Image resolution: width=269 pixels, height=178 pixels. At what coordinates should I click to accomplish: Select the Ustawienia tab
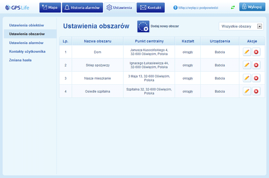click(x=120, y=7)
